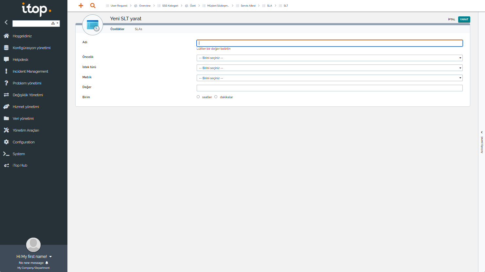Select the saatler radio button
This screenshot has width=485, height=272.
(x=198, y=97)
